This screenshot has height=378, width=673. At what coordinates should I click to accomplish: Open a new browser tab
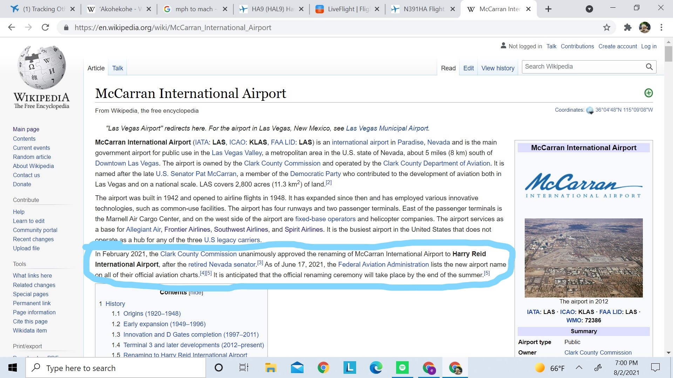coord(549,9)
